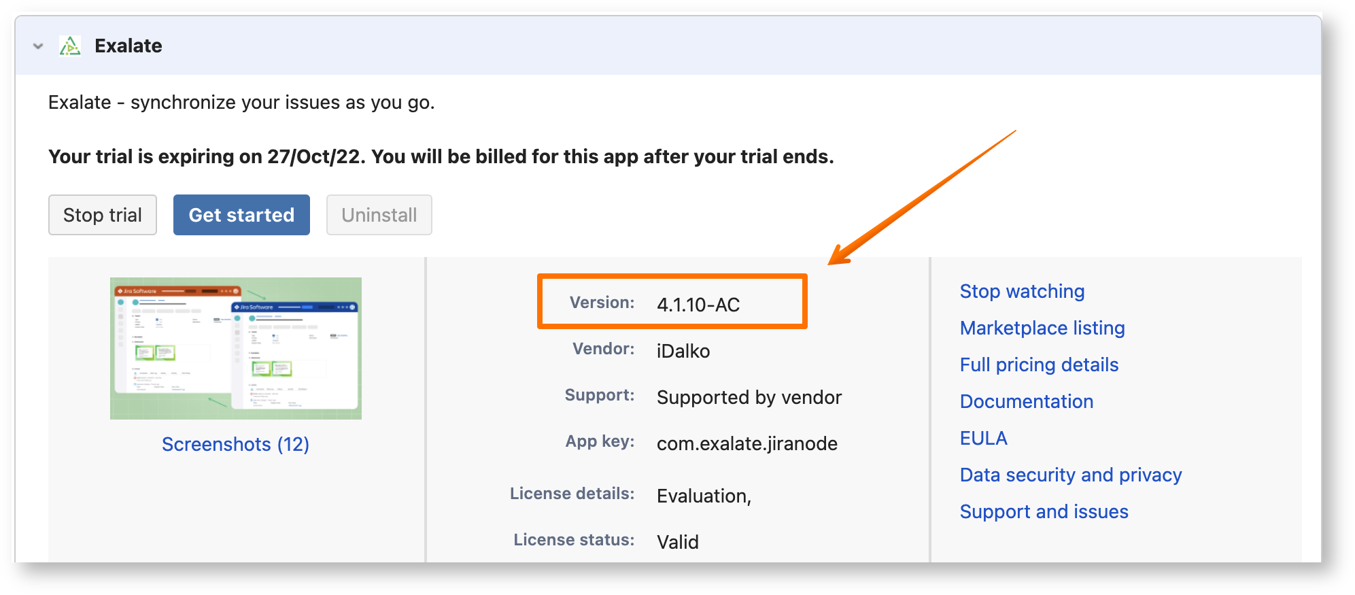Open Data security and privacy link
1355x595 pixels.
(x=1071, y=475)
